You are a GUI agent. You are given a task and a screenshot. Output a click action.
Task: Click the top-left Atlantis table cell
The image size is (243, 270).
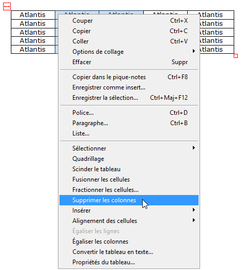tap(33, 15)
